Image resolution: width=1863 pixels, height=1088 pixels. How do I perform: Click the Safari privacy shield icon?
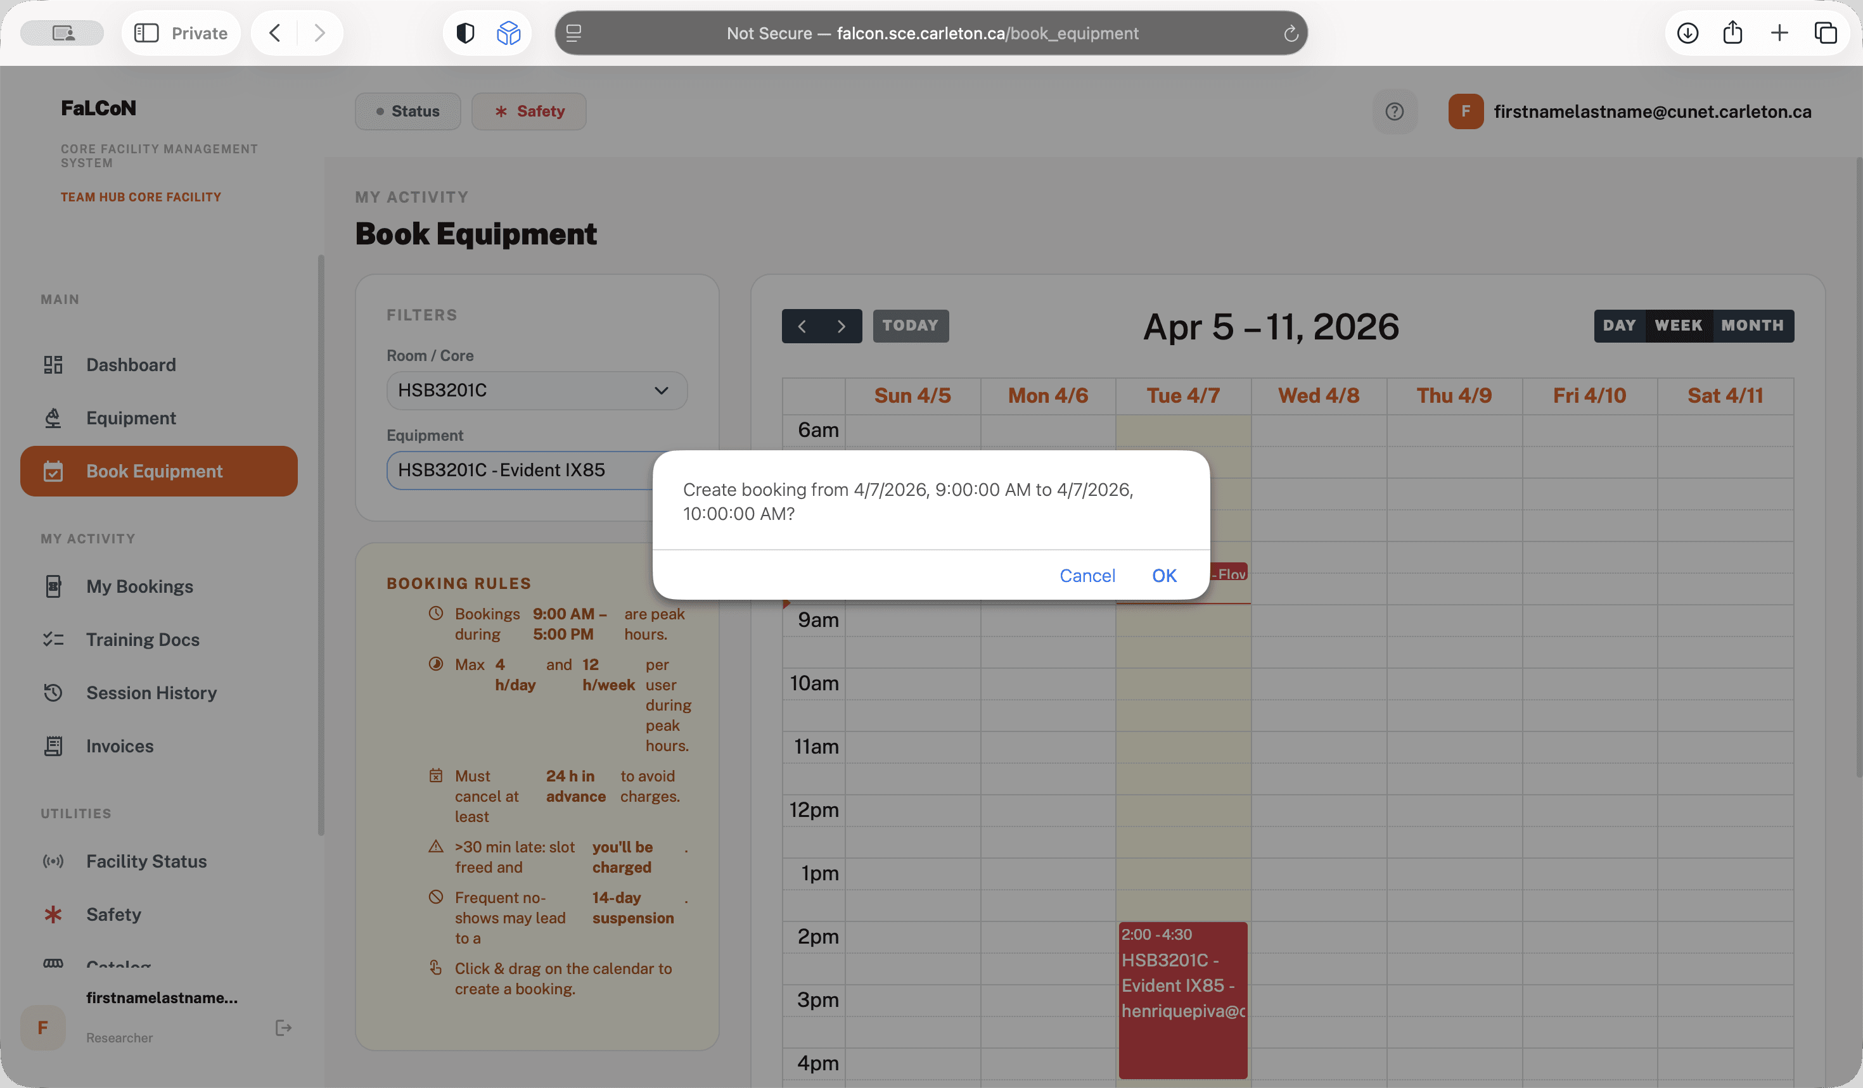(465, 33)
